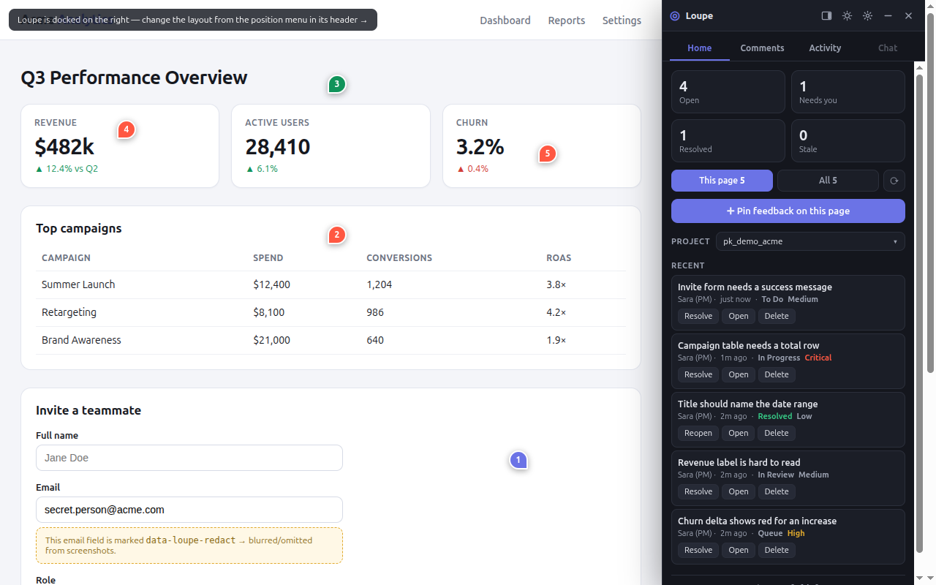Open feedback pin 5 on the Churn card
The width and height of the screenshot is (936, 585).
[x=547, y=154]
